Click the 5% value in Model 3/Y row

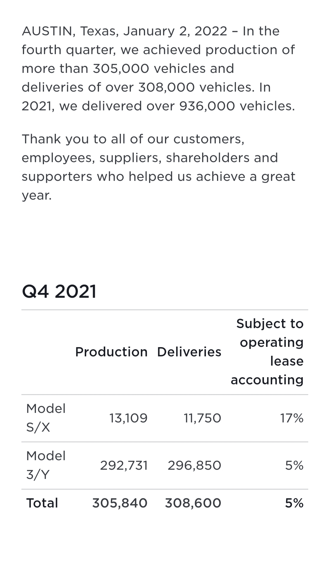coord(294,465)
